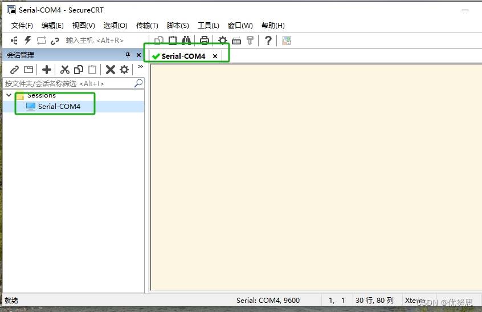Click the binoculars find icon

tap(186, 40)
